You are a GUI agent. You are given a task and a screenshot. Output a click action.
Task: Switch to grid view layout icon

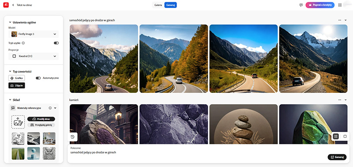[336, 137]
